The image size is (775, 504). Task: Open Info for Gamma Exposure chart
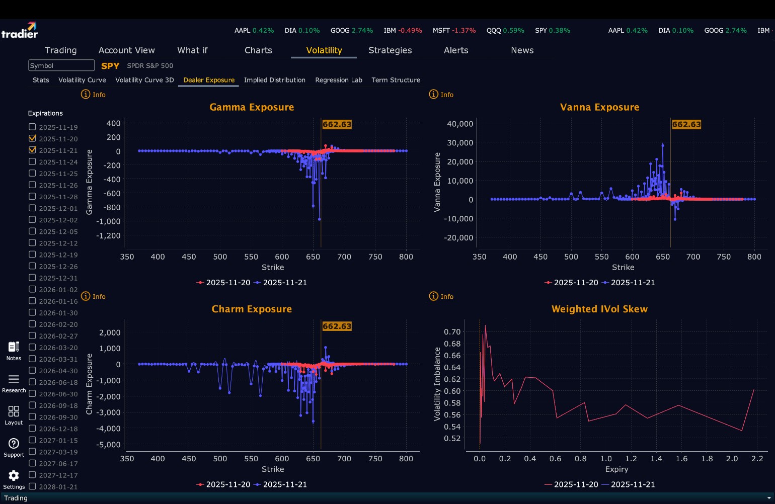click(x=93, y=95)
